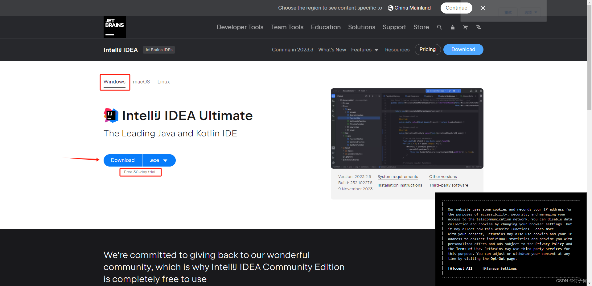This screenshot has height=286, width=592.
Task: Click the IntelliJ IDEA product title
Action: click(x=121, y=50)
